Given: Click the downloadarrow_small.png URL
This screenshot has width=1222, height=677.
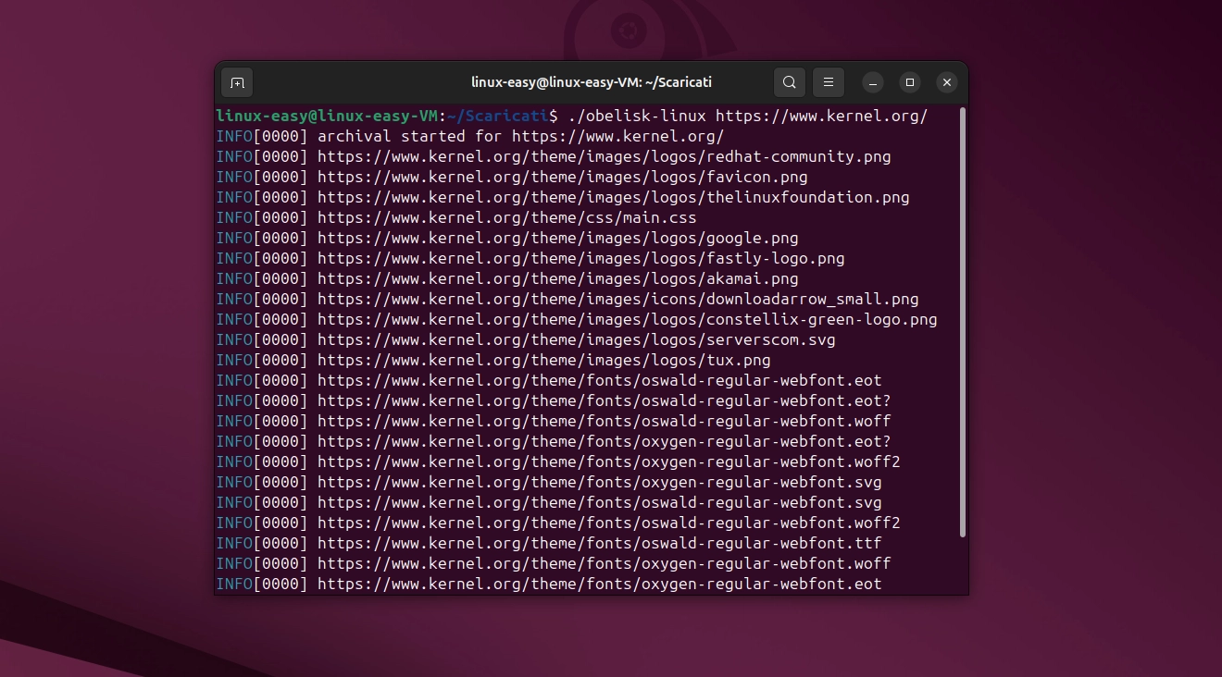Looking at the screenshot, I should click(x=618, y=299).
